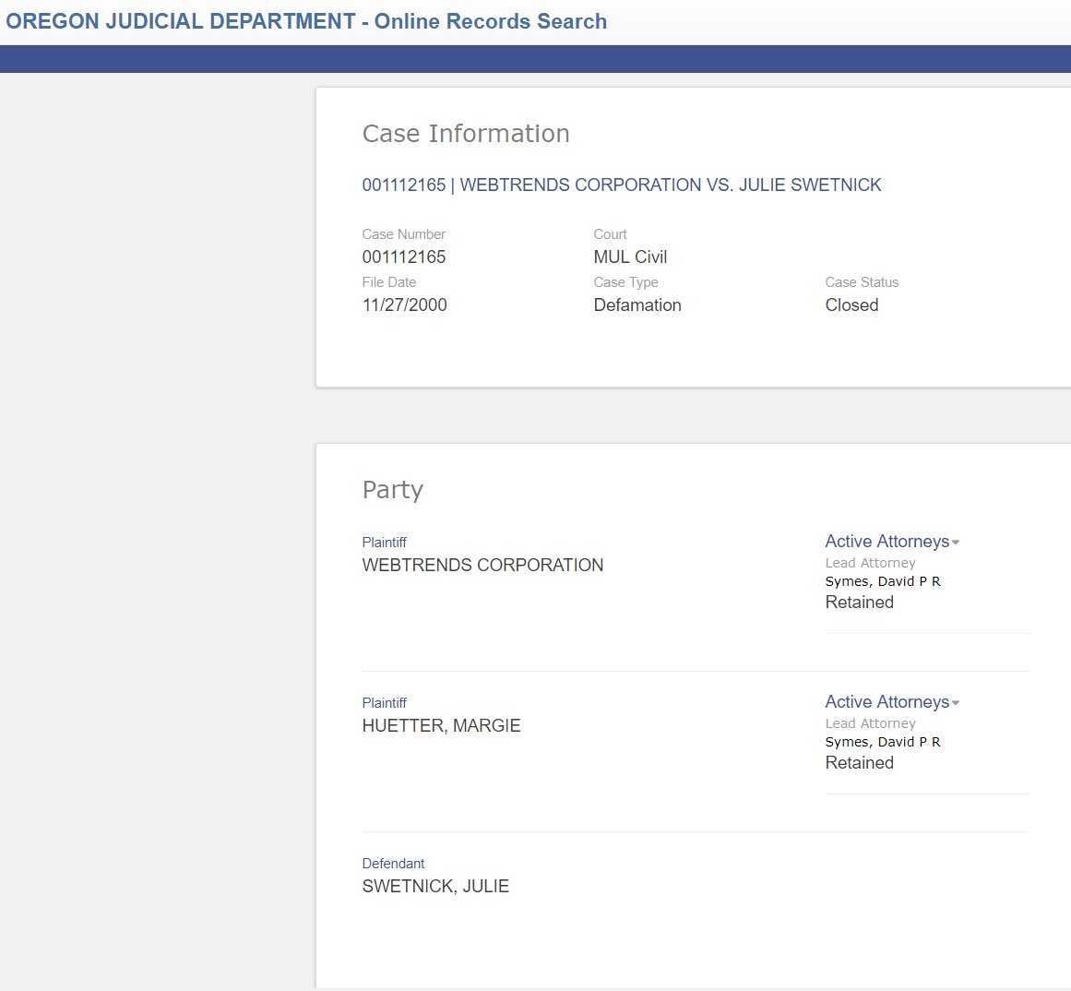Click the Court label
This screenshot has width=1071, height=991.
[610, 234]
